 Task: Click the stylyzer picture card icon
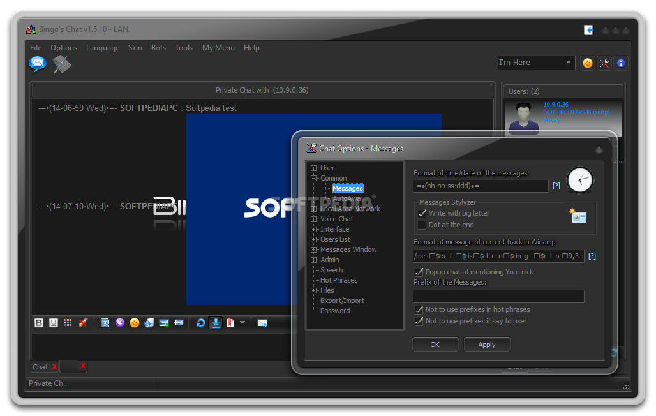578,216
